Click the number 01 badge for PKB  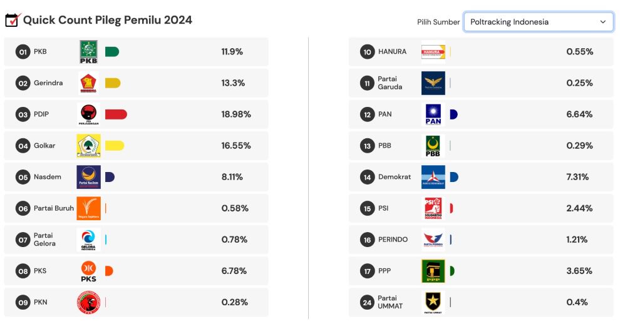23,52
